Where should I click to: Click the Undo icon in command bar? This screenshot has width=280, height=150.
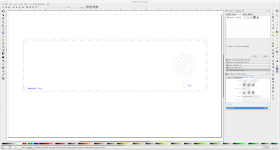(273, 33)
